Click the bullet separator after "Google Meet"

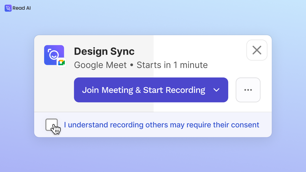point(132,65)
